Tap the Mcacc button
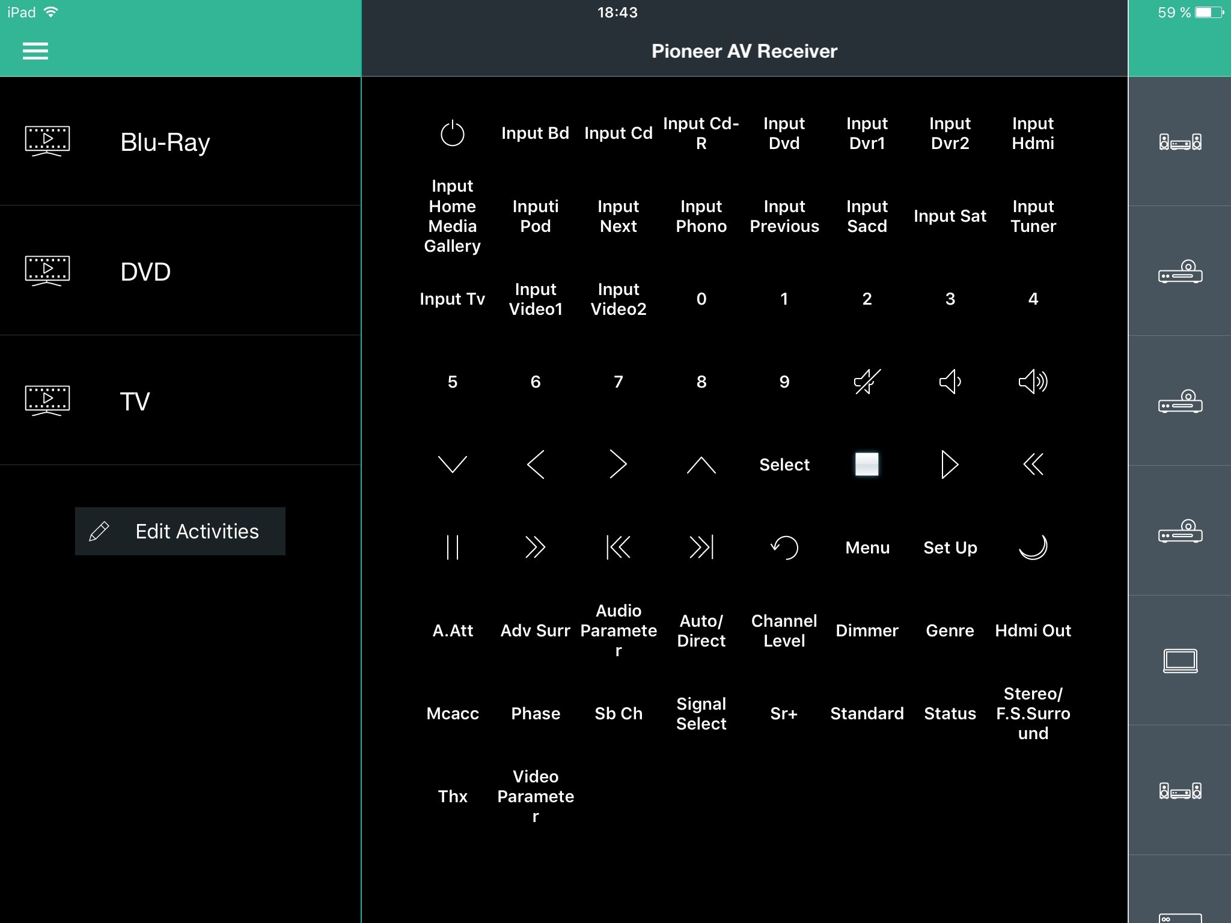The width and height of the screenshot is (1231, 923). tap(453, 713)
